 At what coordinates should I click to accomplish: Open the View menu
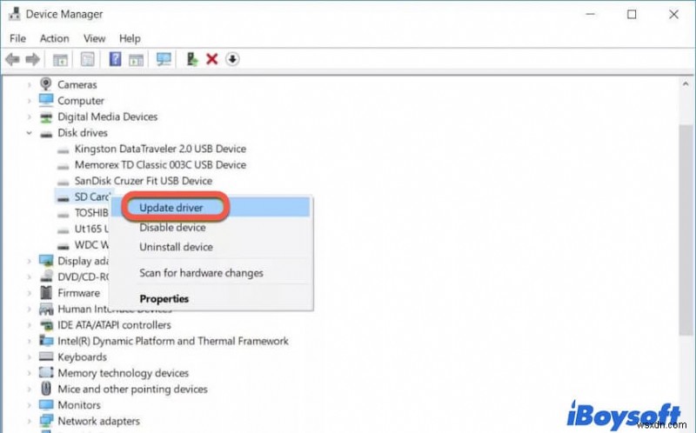95,38
